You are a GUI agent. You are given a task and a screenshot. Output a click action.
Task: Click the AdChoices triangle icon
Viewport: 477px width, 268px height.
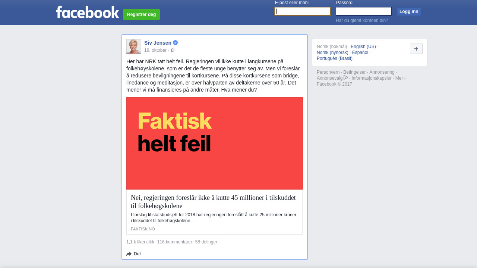coord(346,77)
